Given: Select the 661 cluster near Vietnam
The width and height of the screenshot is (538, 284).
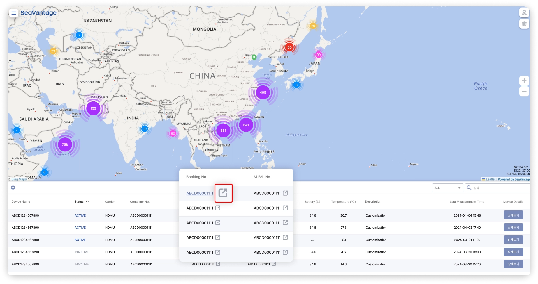Looking at the screenshot, I should click(x=223, y=131).
